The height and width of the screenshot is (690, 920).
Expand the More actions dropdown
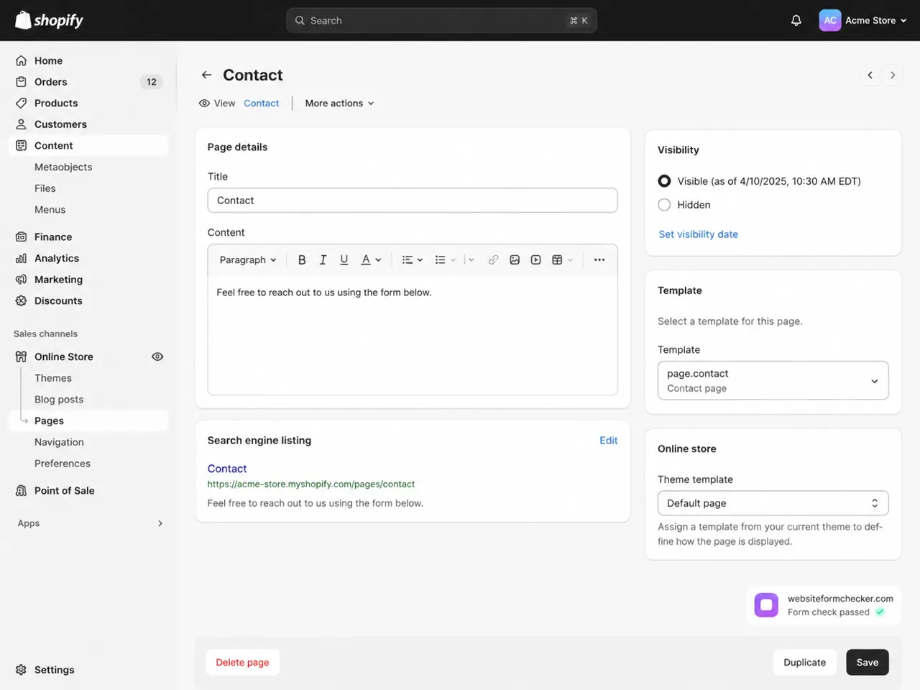point(339,103)
